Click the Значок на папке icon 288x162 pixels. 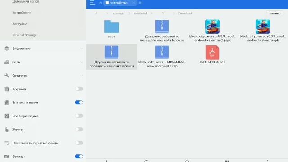coord(7,103)
